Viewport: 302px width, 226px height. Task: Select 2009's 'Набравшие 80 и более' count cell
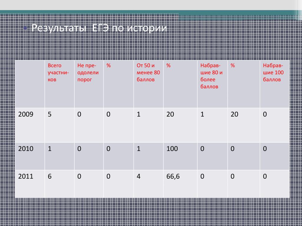212,125
